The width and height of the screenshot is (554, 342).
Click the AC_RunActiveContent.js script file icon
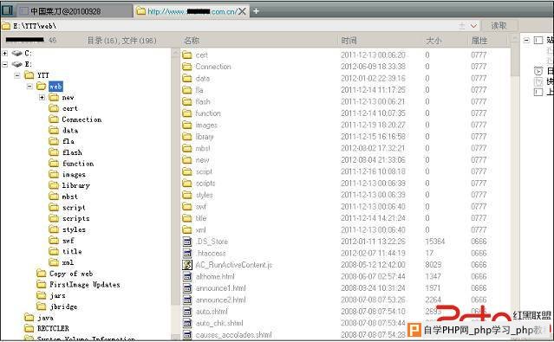[x=187, y=265]
